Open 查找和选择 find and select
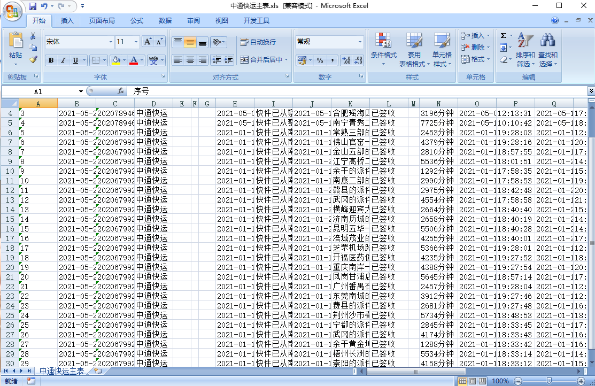 [547, 49]
